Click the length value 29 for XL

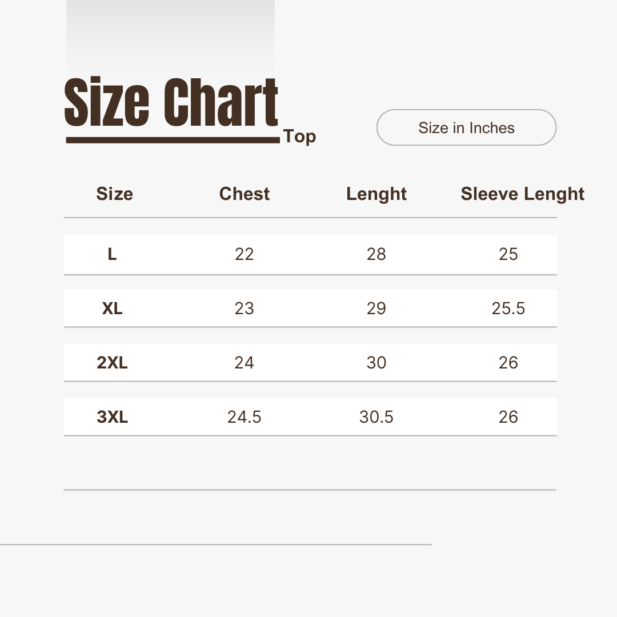coord(376,308)
